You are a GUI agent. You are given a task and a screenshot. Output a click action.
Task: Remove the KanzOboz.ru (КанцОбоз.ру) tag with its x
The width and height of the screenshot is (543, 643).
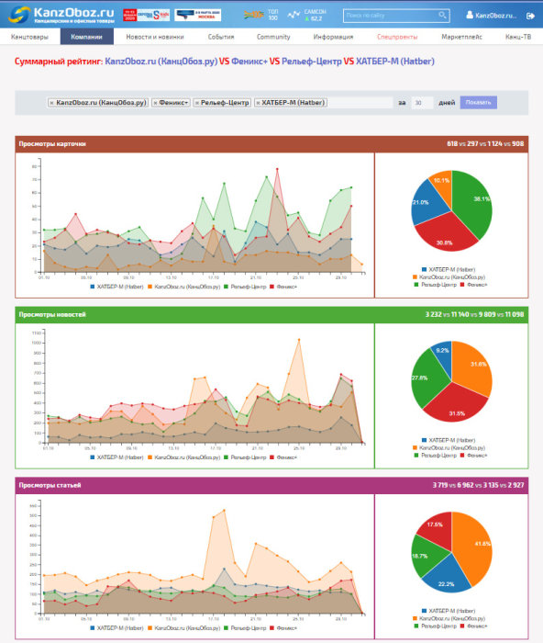tap(51, 103)
